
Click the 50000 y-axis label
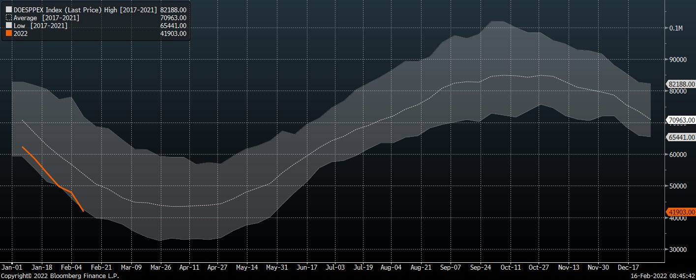point(677,186)
